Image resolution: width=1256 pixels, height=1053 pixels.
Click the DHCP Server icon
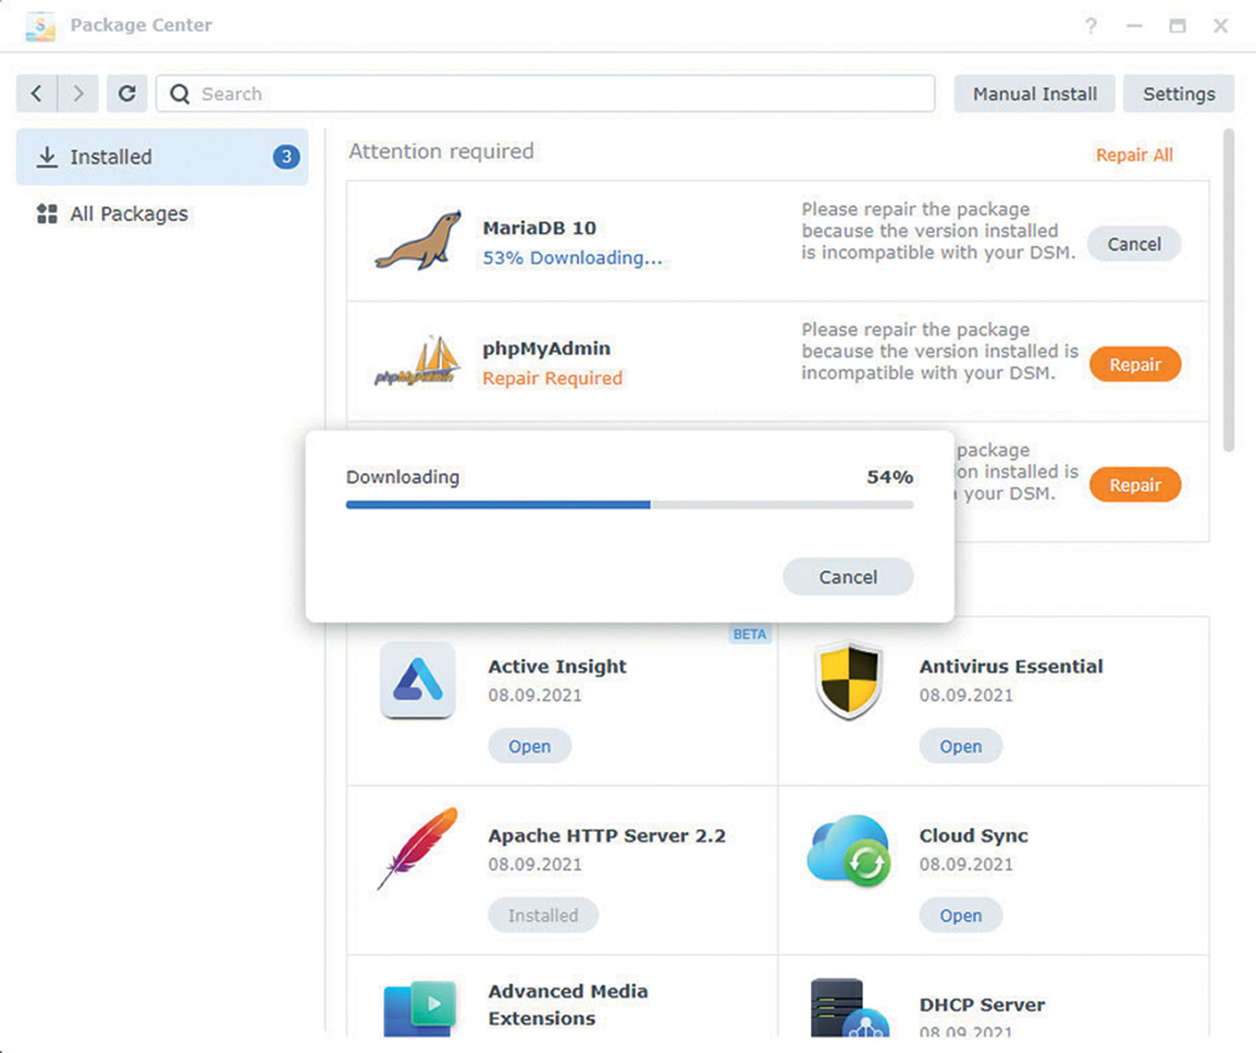pos(848,1007)
